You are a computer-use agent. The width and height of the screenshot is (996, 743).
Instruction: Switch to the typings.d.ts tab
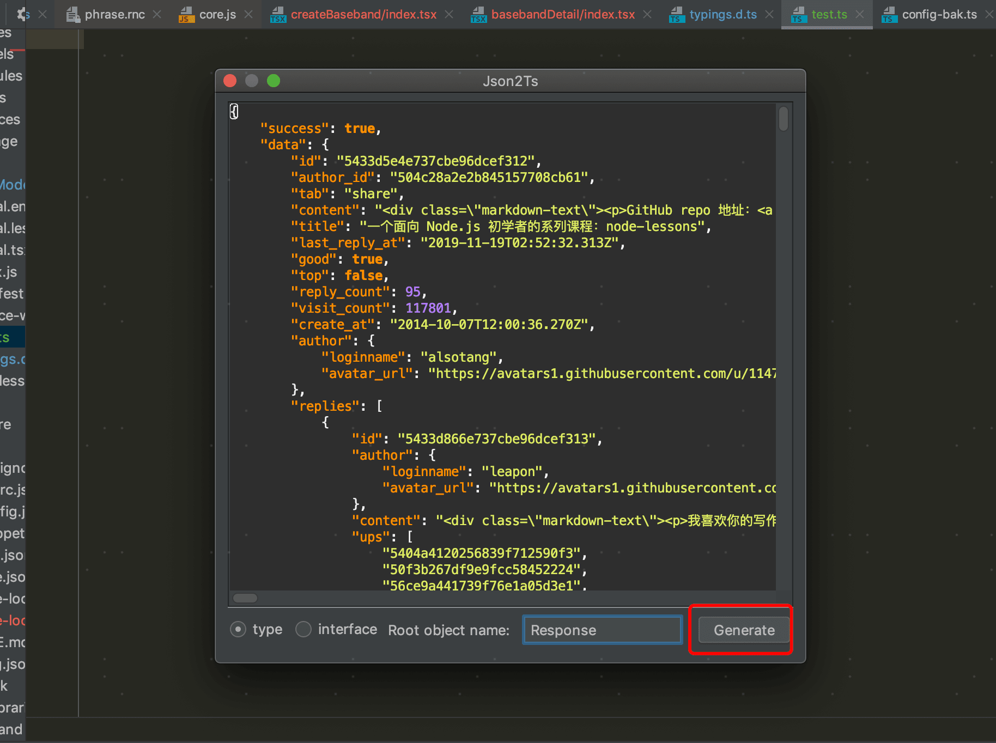point(723,14)
